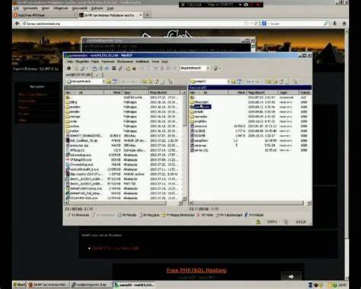Image resolution: width=361 pixels, height=289 pixels.
Task: Click the lock icon in WinSCP status bar
Action: 258,222
